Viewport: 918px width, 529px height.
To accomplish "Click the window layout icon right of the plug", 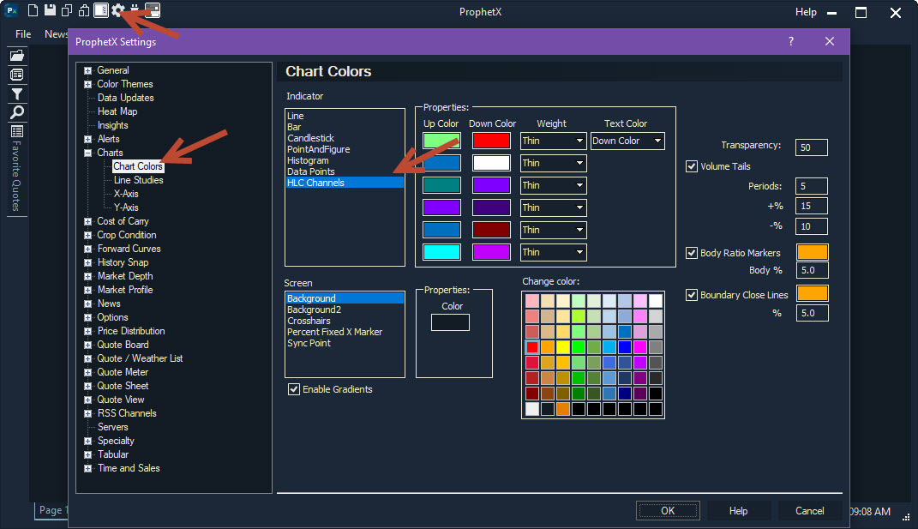I will 153,10.
